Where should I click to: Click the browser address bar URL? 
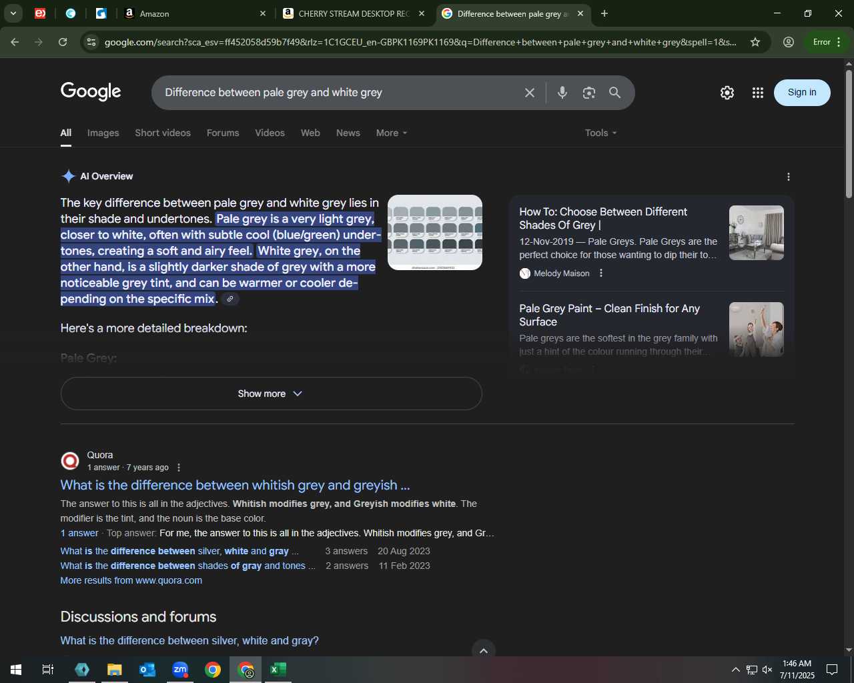[x=420, y=42]
